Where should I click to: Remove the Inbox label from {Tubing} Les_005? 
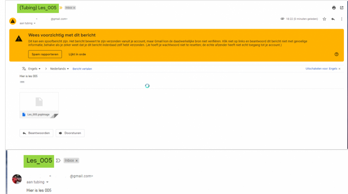(74, 8)
